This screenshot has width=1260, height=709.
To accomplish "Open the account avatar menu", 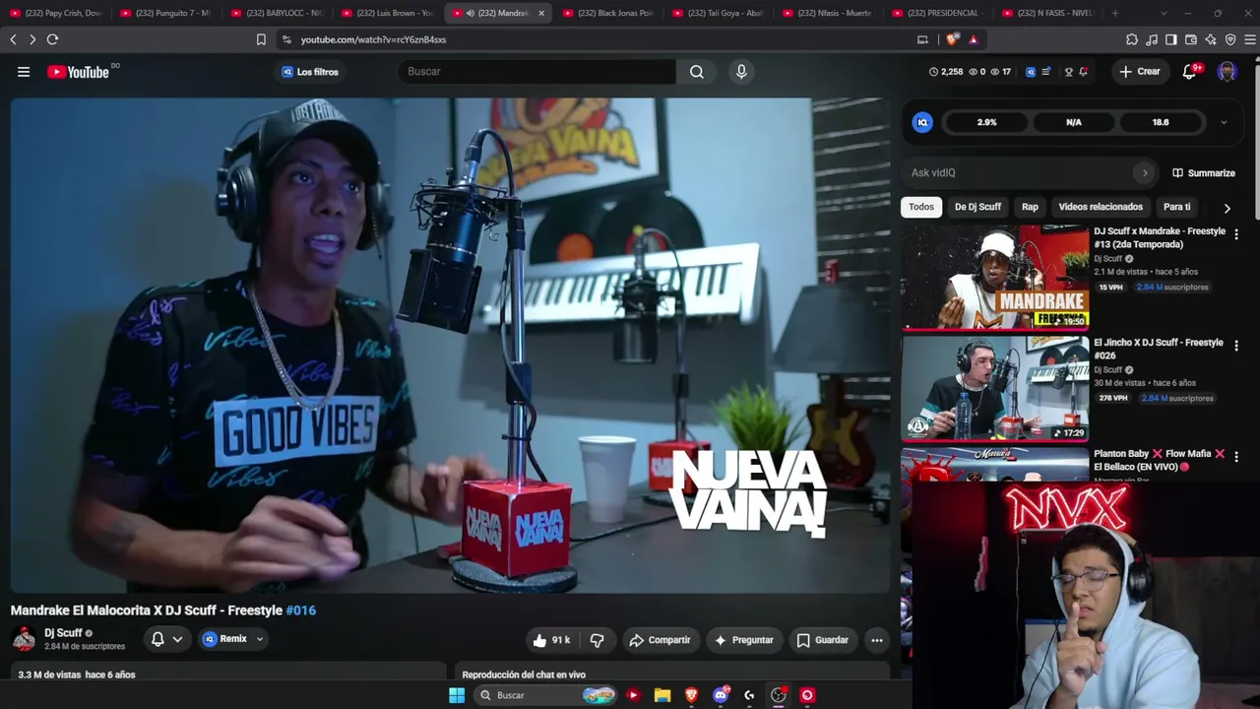I will pyautogui.click(x=1227, y=72).
